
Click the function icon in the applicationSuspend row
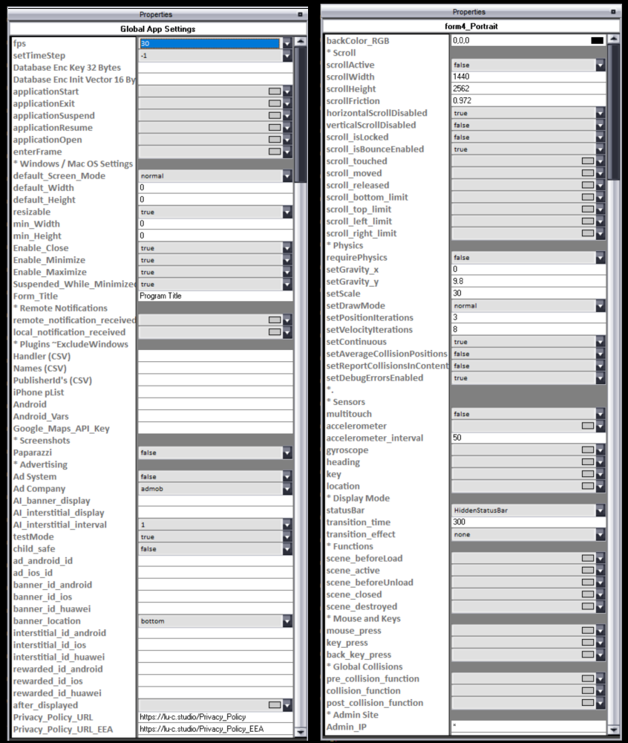275,116
